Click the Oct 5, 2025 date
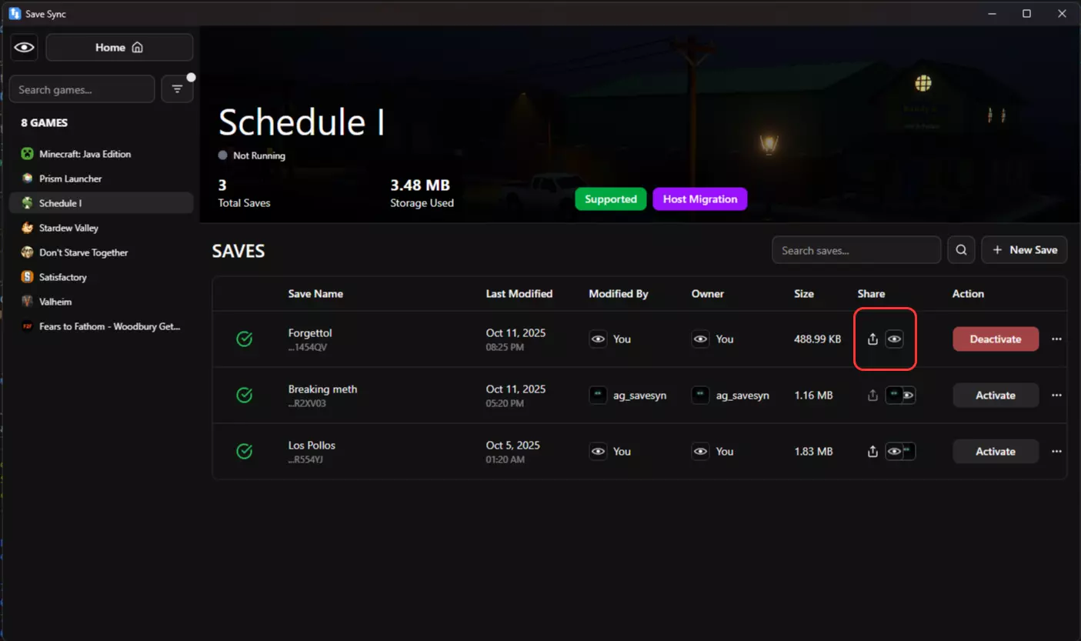Image resolution: width=1081 pixels, height=641 pixels. [x=513, y=446]
